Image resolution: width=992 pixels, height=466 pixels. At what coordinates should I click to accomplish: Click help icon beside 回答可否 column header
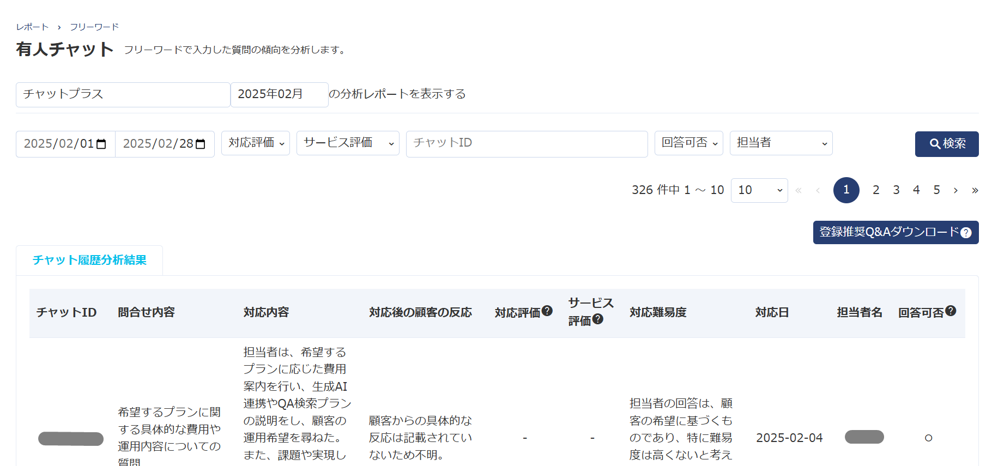pyautogui.click(x=951, y=311)
